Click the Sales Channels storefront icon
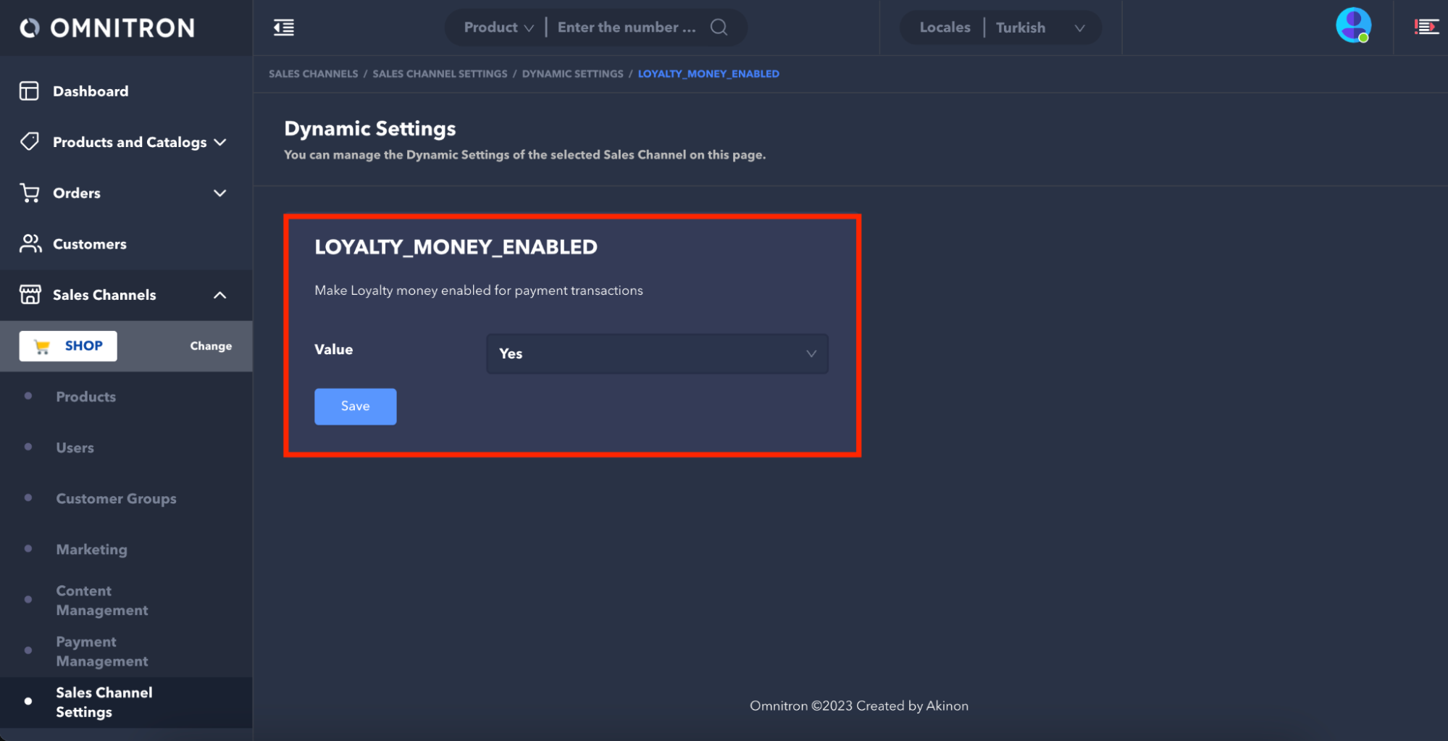Viewport: 1448px width, 741px height. pyautogui.click(x=30, y=295)
